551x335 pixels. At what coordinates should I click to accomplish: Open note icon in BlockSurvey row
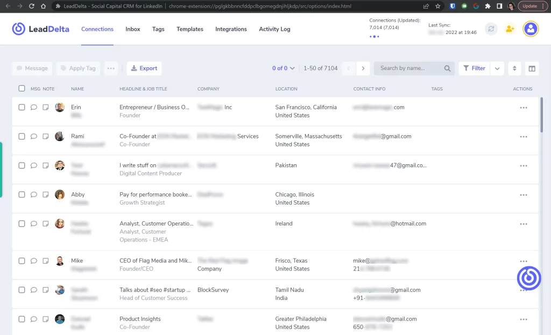pyautogui.click(x=46, y=290)
